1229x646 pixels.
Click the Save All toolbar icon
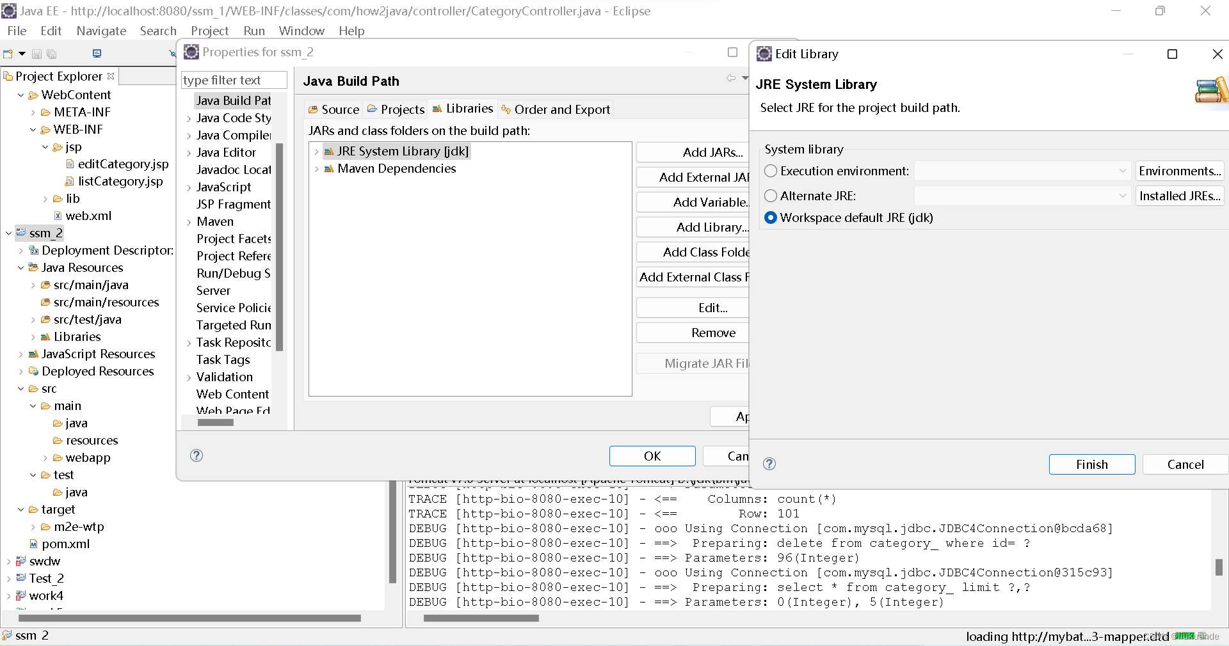[x=52, y=54]
